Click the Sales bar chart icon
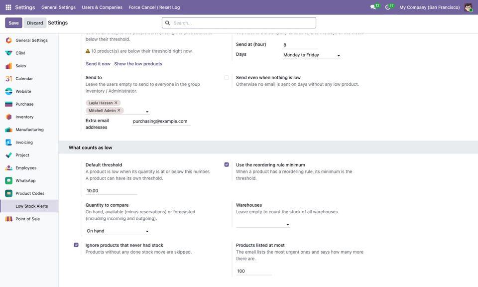This screenshot has width=478, height=287. 9,66
